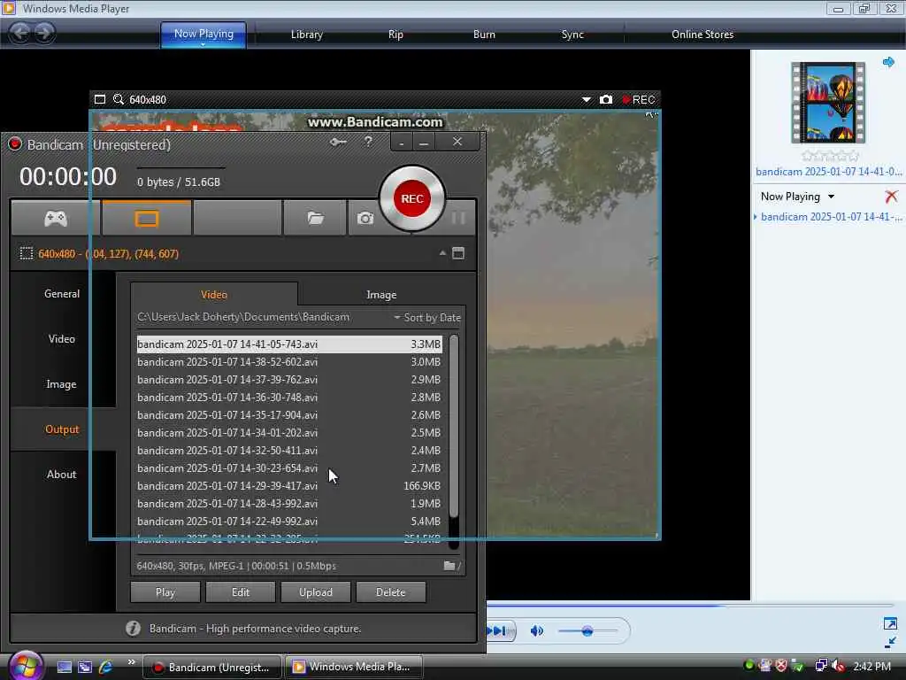Open the recording bar dropdown triangle
Image resolution: width=906 pixels, height=680 pixels.
586,99
